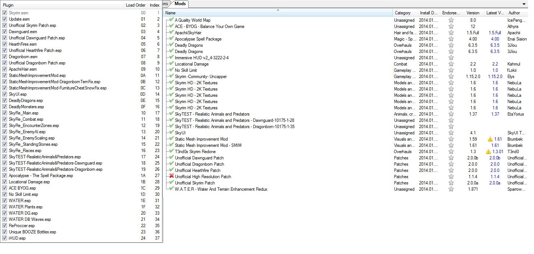This screenshot has height=254, width=534.
Task: Click the endorse star for No Skill Limit
Action: pyautogui.click(x=451, y=70)
